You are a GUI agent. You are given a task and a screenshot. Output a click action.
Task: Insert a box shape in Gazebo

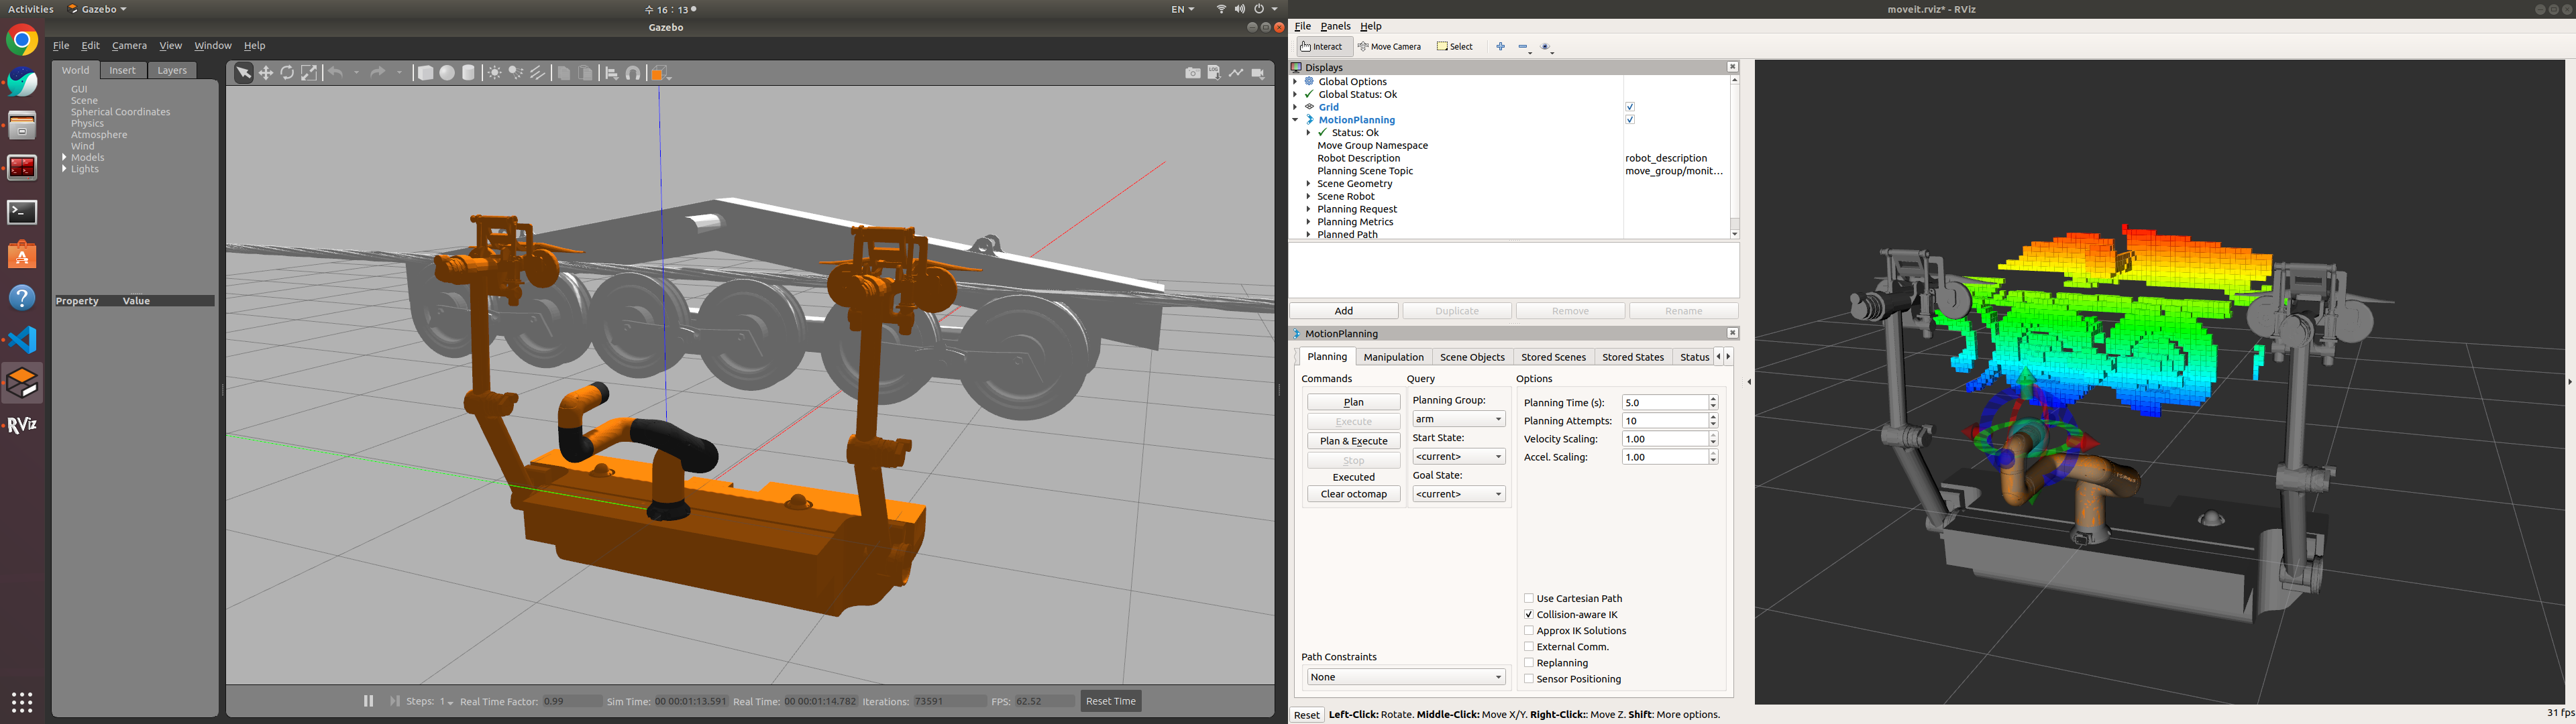[425, 73]
